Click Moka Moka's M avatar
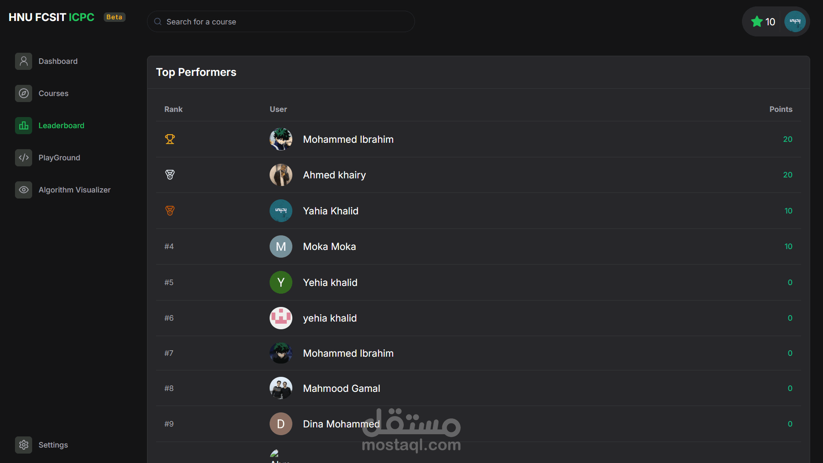 point(281,247)
